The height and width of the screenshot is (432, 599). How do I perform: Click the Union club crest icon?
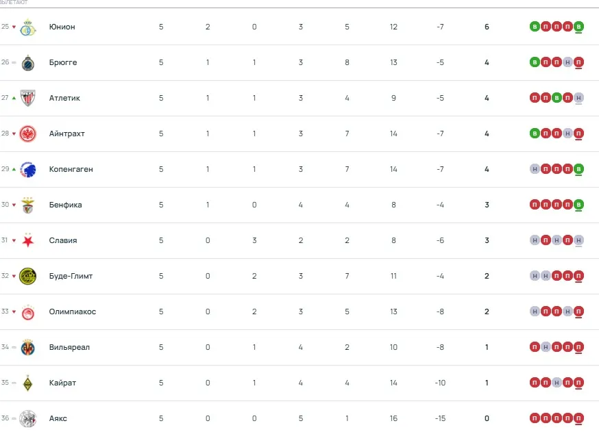tap(28, 27)
